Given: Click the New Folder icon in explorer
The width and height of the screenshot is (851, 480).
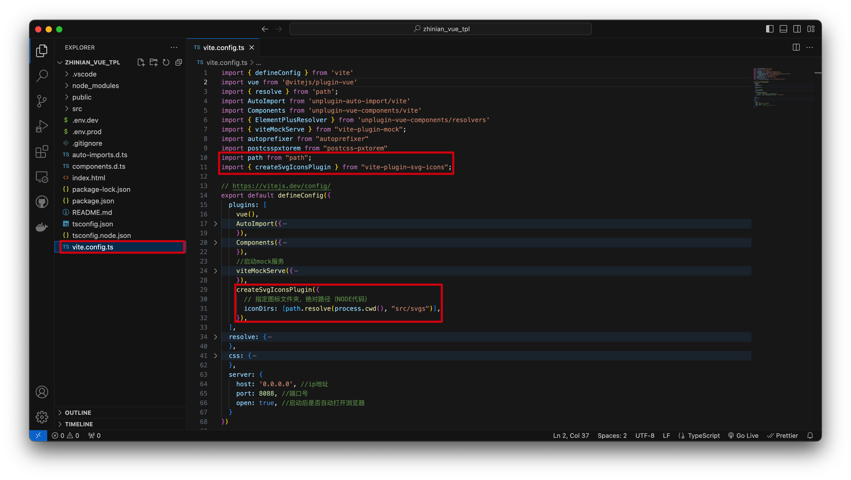Looking at the screenshot, I should [x=154, y=62].
